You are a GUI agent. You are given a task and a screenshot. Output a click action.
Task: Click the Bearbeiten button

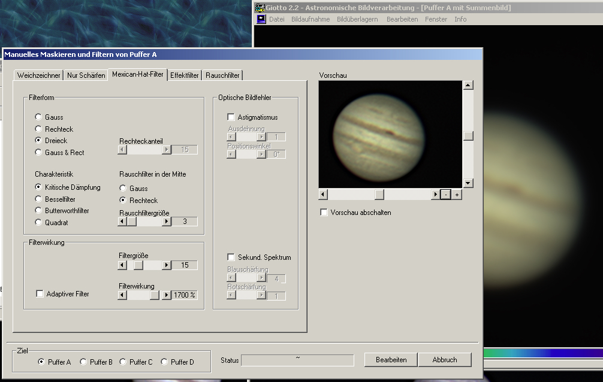coord(391,360)
